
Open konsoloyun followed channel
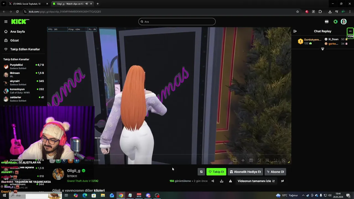coord(24,91)
